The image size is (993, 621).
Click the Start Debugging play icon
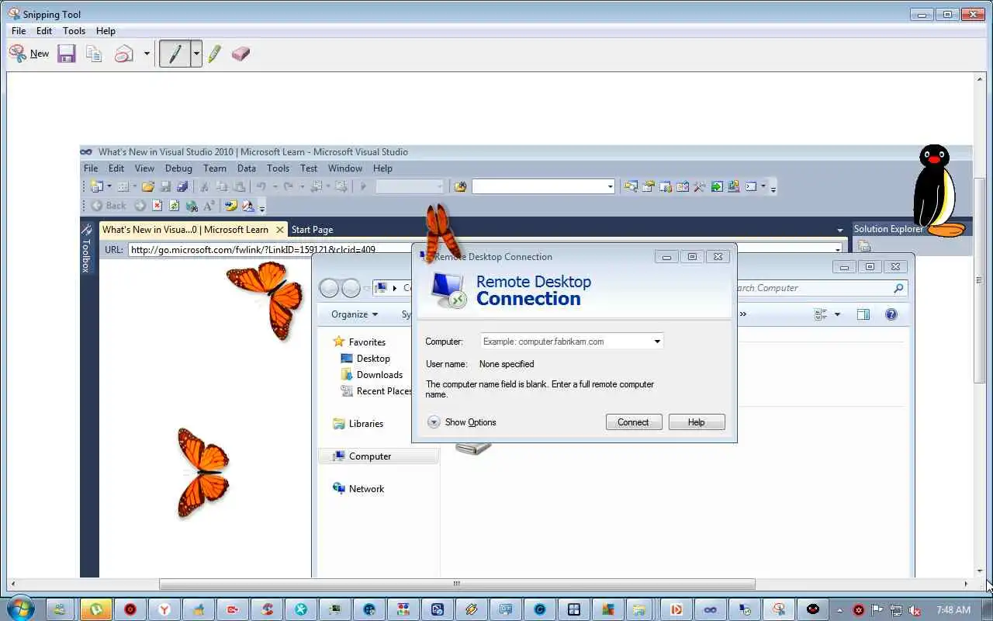point(363,186)
